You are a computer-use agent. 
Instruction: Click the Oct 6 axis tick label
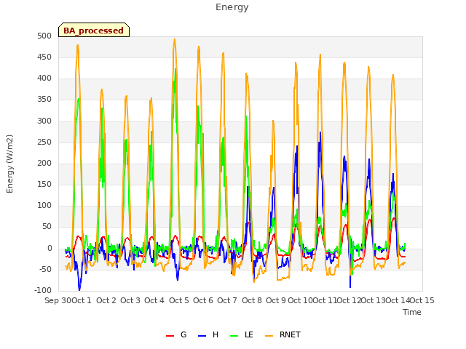[x=203, y=300]
